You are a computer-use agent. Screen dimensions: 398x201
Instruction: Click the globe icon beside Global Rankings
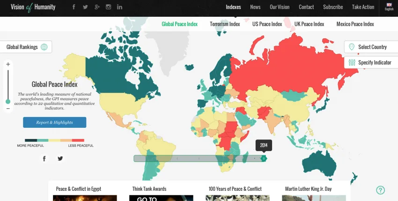[44, 47]
